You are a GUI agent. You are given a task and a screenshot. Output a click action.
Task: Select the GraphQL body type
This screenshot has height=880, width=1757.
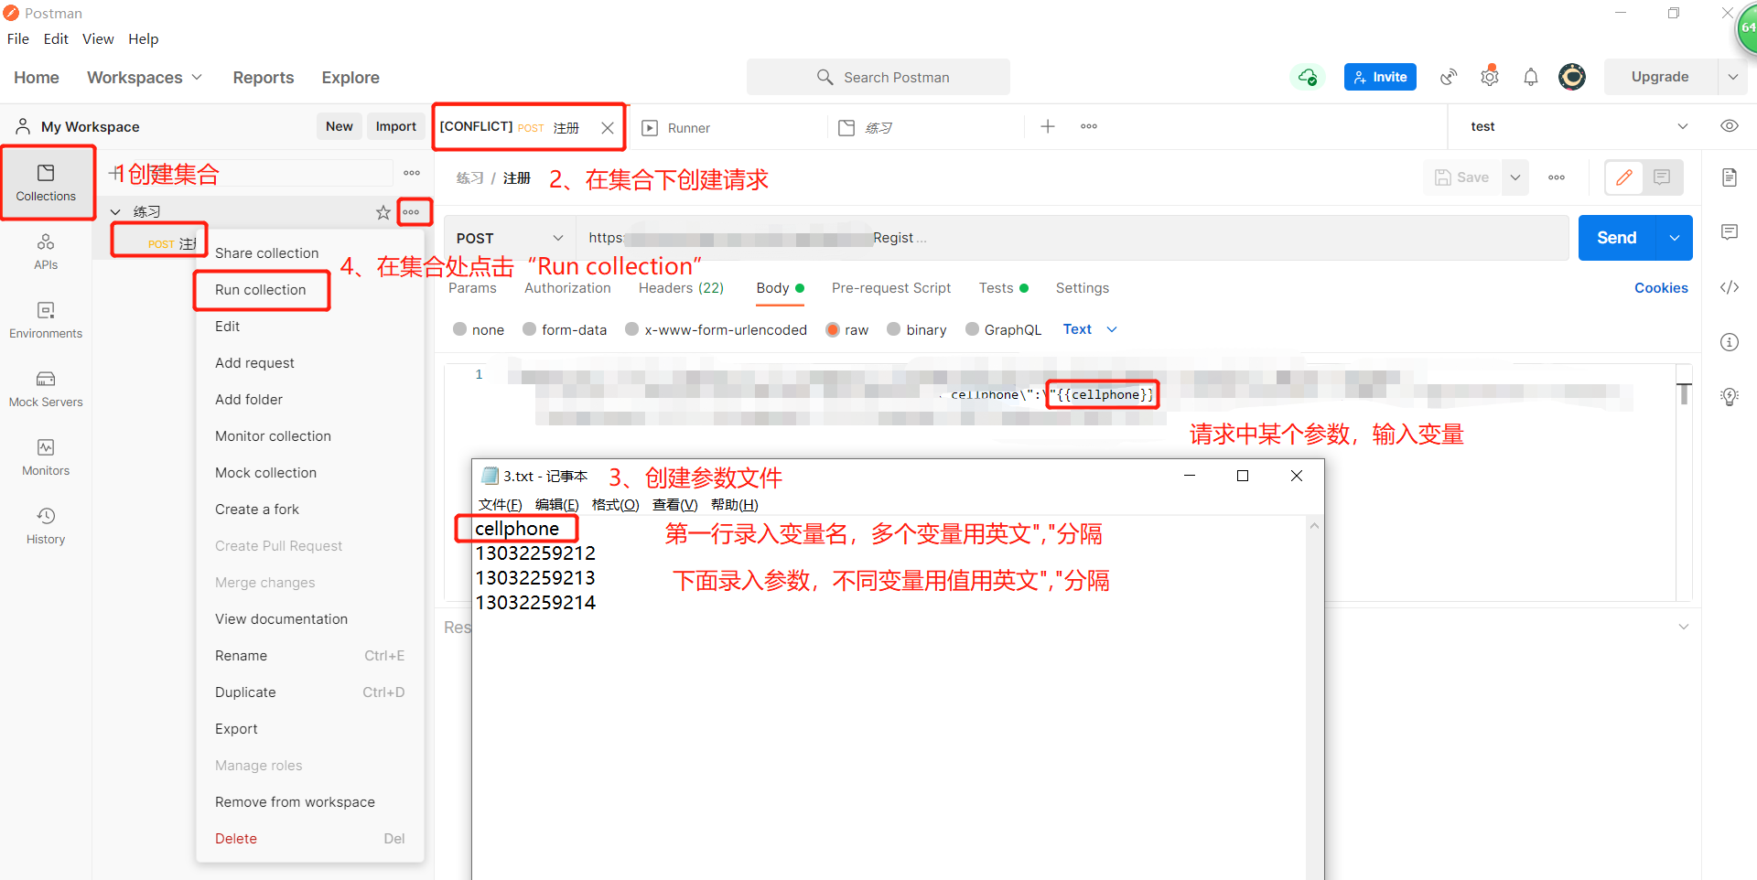coord(972,329)
